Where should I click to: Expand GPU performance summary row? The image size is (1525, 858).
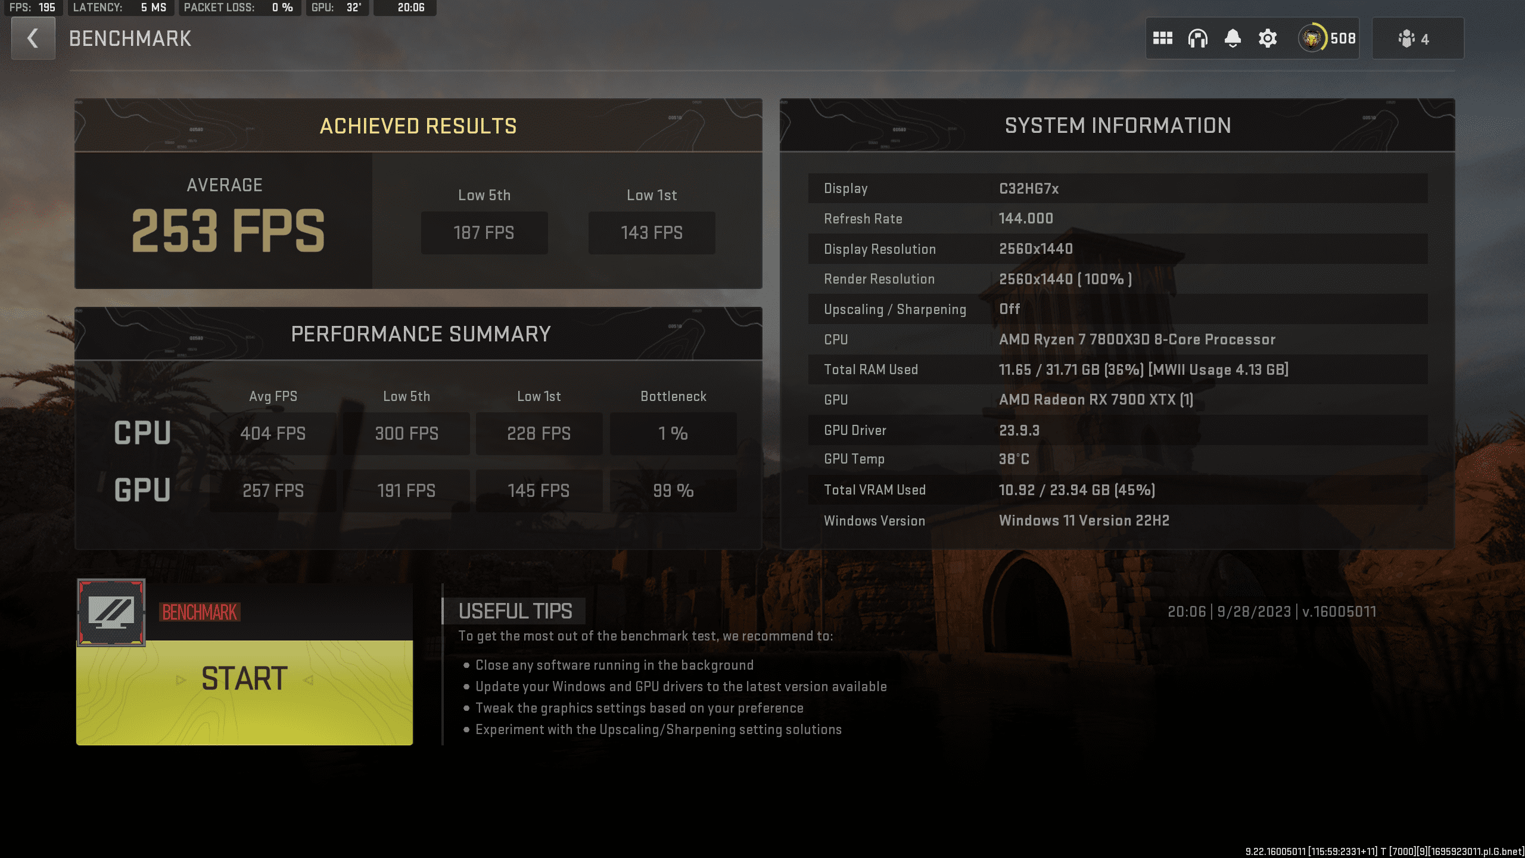tap(141, 490)
